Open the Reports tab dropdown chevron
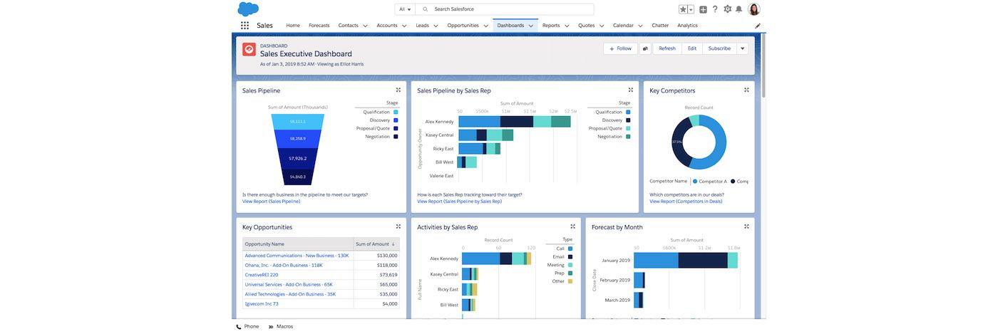This screenshot has width=998, height=334. click(x=567, y=26)
